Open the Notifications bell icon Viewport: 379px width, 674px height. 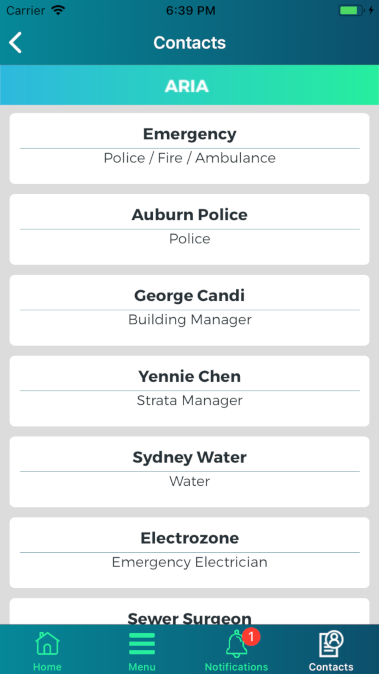(x=236, y=644)
